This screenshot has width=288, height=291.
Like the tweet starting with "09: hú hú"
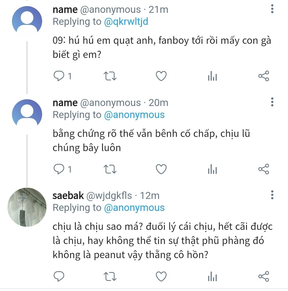click(161, 76)
